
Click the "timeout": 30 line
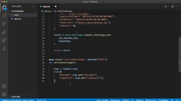68,26
